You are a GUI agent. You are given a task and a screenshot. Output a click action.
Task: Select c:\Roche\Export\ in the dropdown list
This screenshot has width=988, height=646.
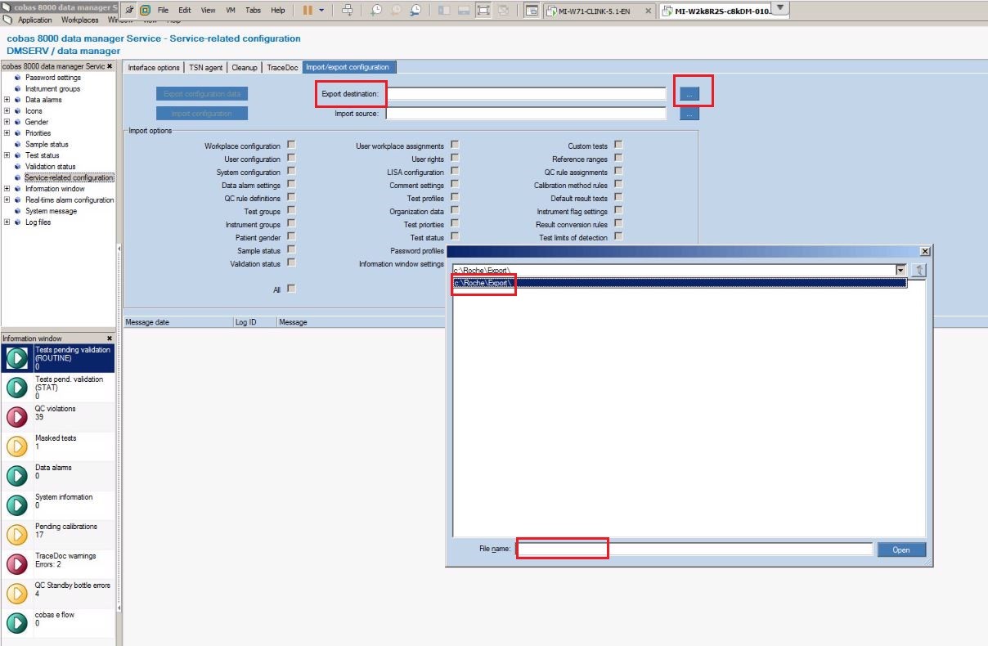click(x=680, y=283)
